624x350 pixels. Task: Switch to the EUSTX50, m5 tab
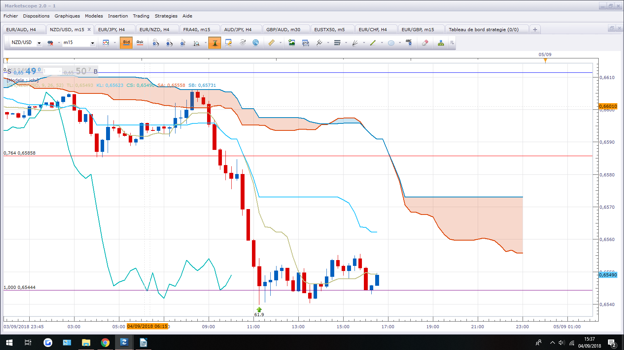pos(332,30)
